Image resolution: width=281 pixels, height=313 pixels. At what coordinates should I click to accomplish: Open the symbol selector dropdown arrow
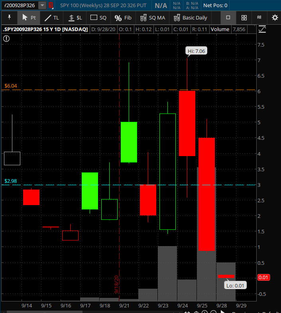[42, 6]
